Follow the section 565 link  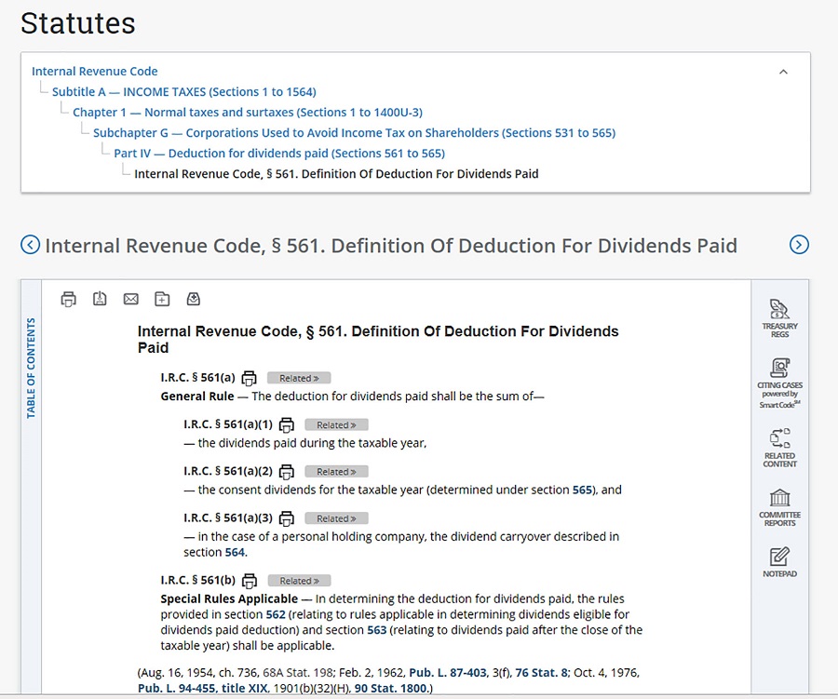[582, 490]
